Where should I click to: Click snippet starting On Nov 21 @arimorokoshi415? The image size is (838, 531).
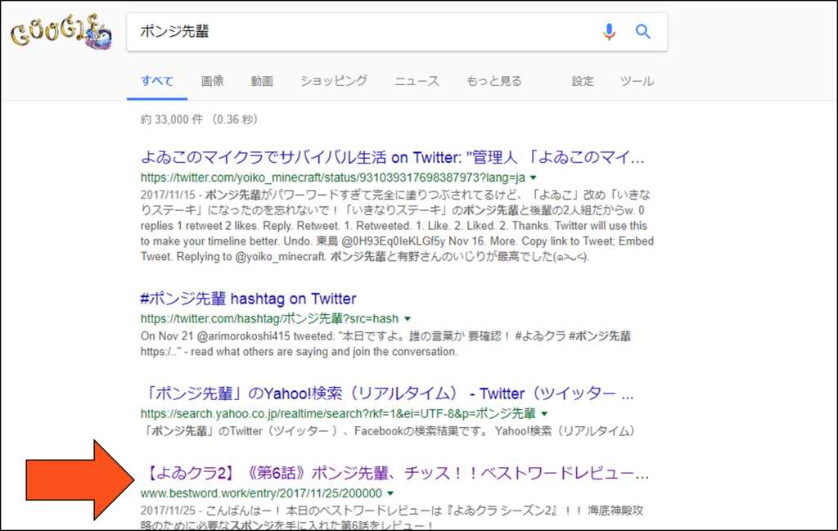click(385, 344)
